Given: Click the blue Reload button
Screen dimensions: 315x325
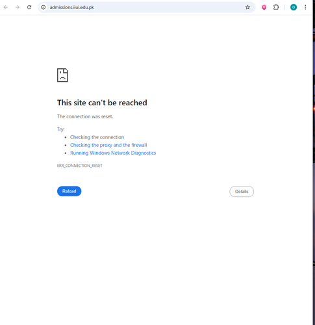Looking at the screenshot, I should point(69,191).
